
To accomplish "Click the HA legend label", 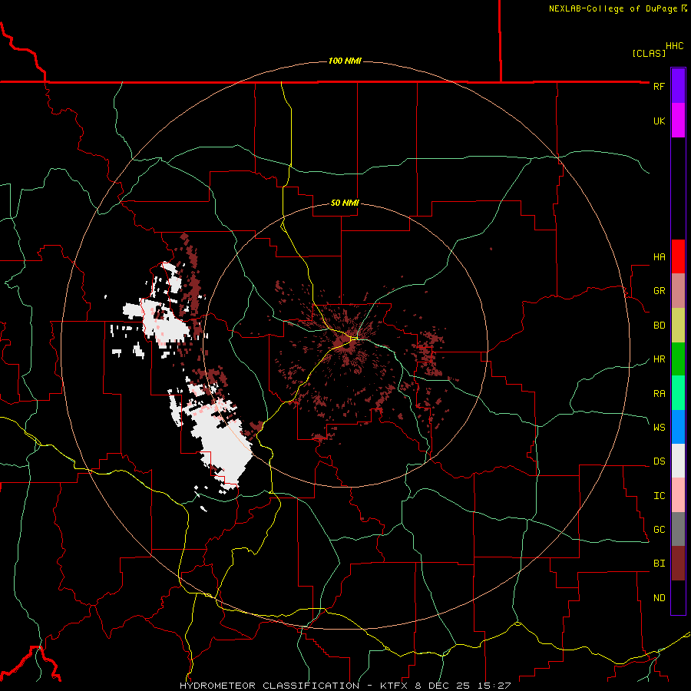I will click(x=659, y=257).
